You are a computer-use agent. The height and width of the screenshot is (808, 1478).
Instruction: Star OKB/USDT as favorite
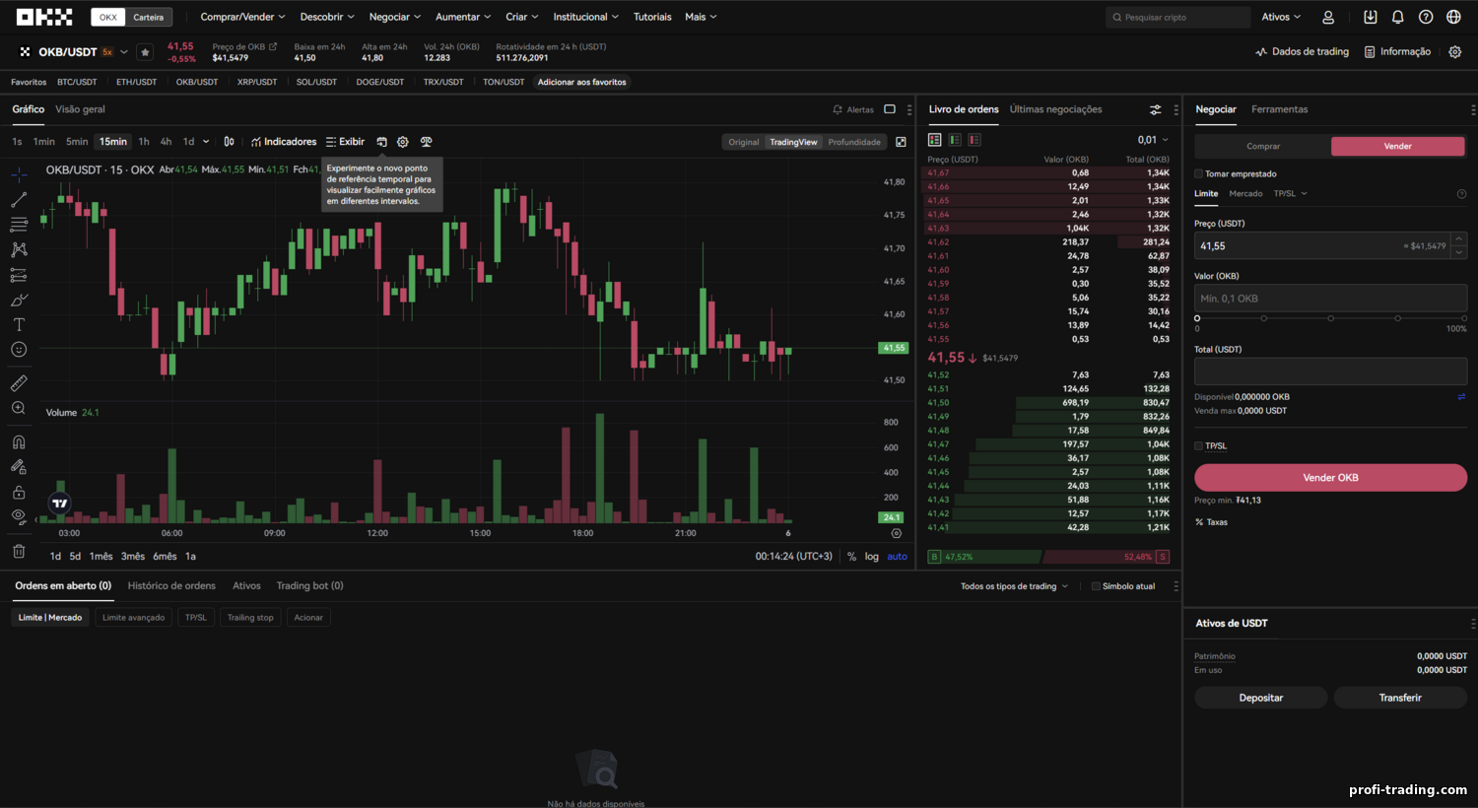tap(145, 52)
